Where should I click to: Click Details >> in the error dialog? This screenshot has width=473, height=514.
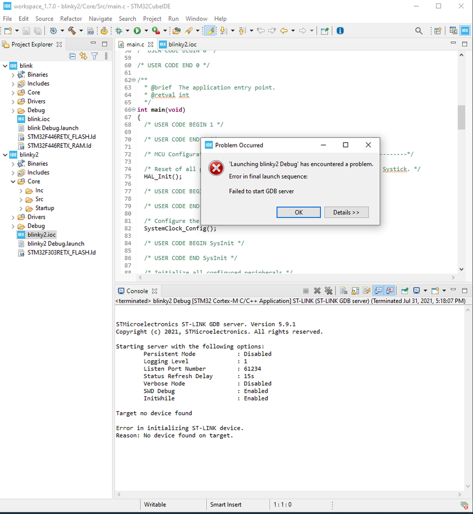pos(346,212)
